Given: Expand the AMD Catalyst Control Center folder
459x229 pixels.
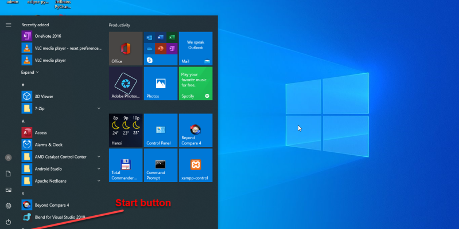Looking at the screenshot, I should [99, 156].
